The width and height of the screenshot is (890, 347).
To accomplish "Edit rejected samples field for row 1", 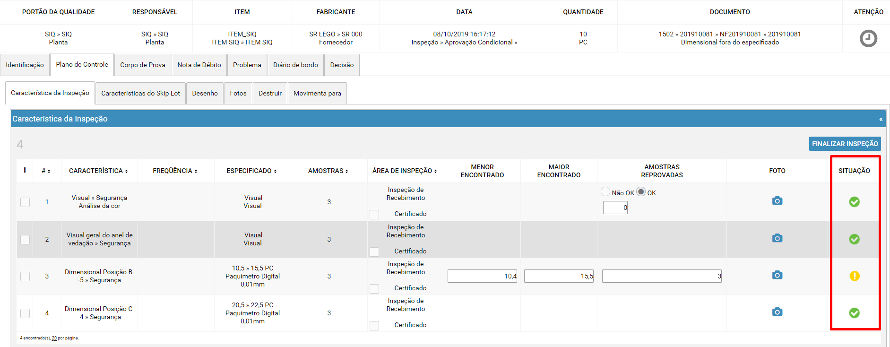I will [615, 208].
